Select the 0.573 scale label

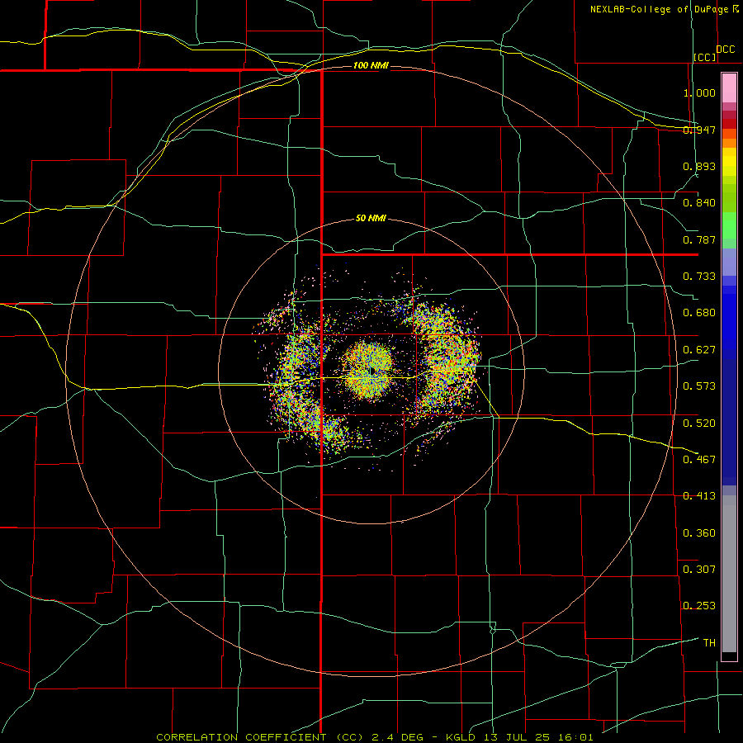699,386
